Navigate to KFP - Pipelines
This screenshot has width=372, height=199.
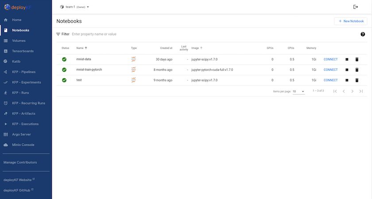point(24,72)
